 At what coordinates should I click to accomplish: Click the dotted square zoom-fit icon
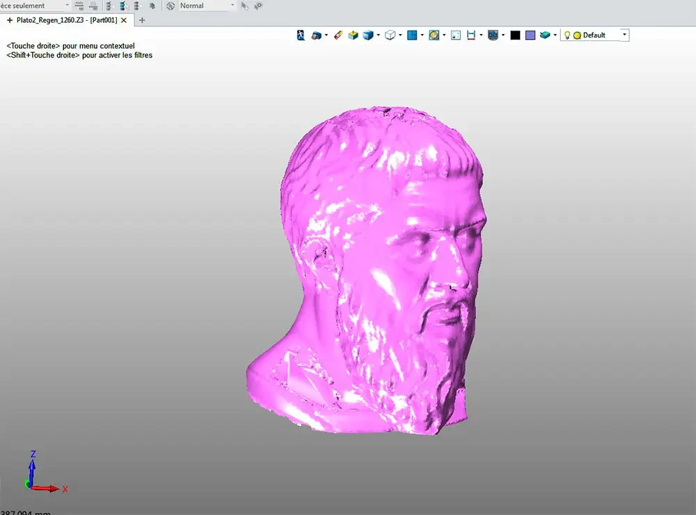click(456, 35)
